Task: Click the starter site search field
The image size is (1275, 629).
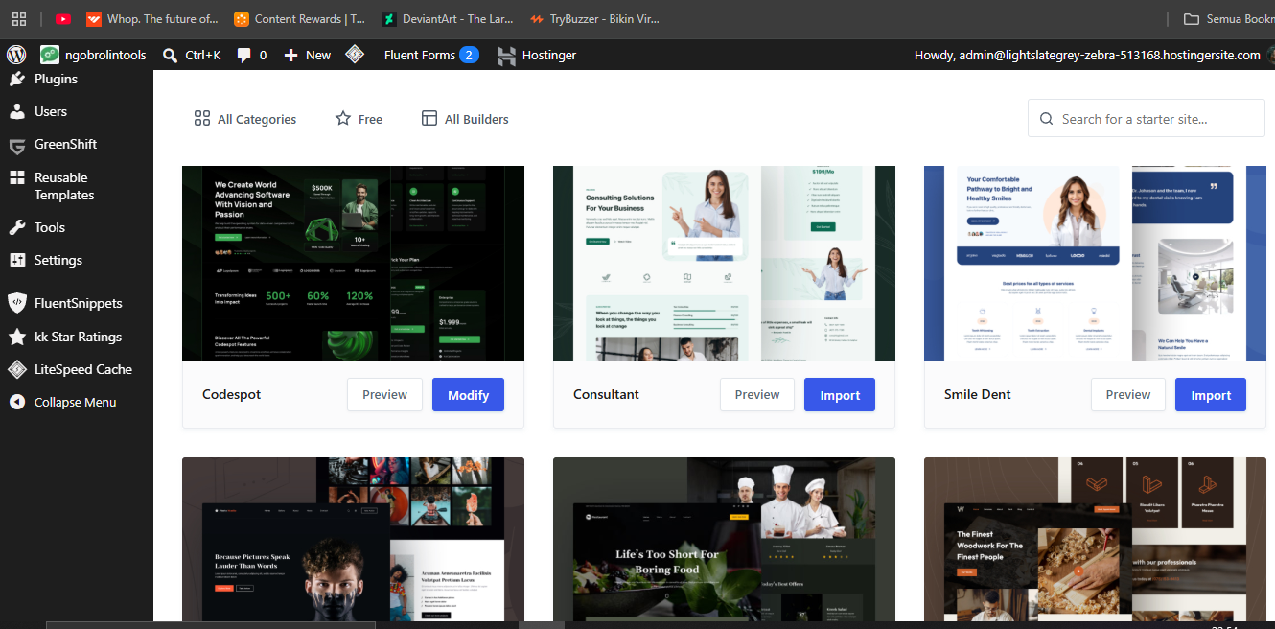Action: (x=1147, y=119)
